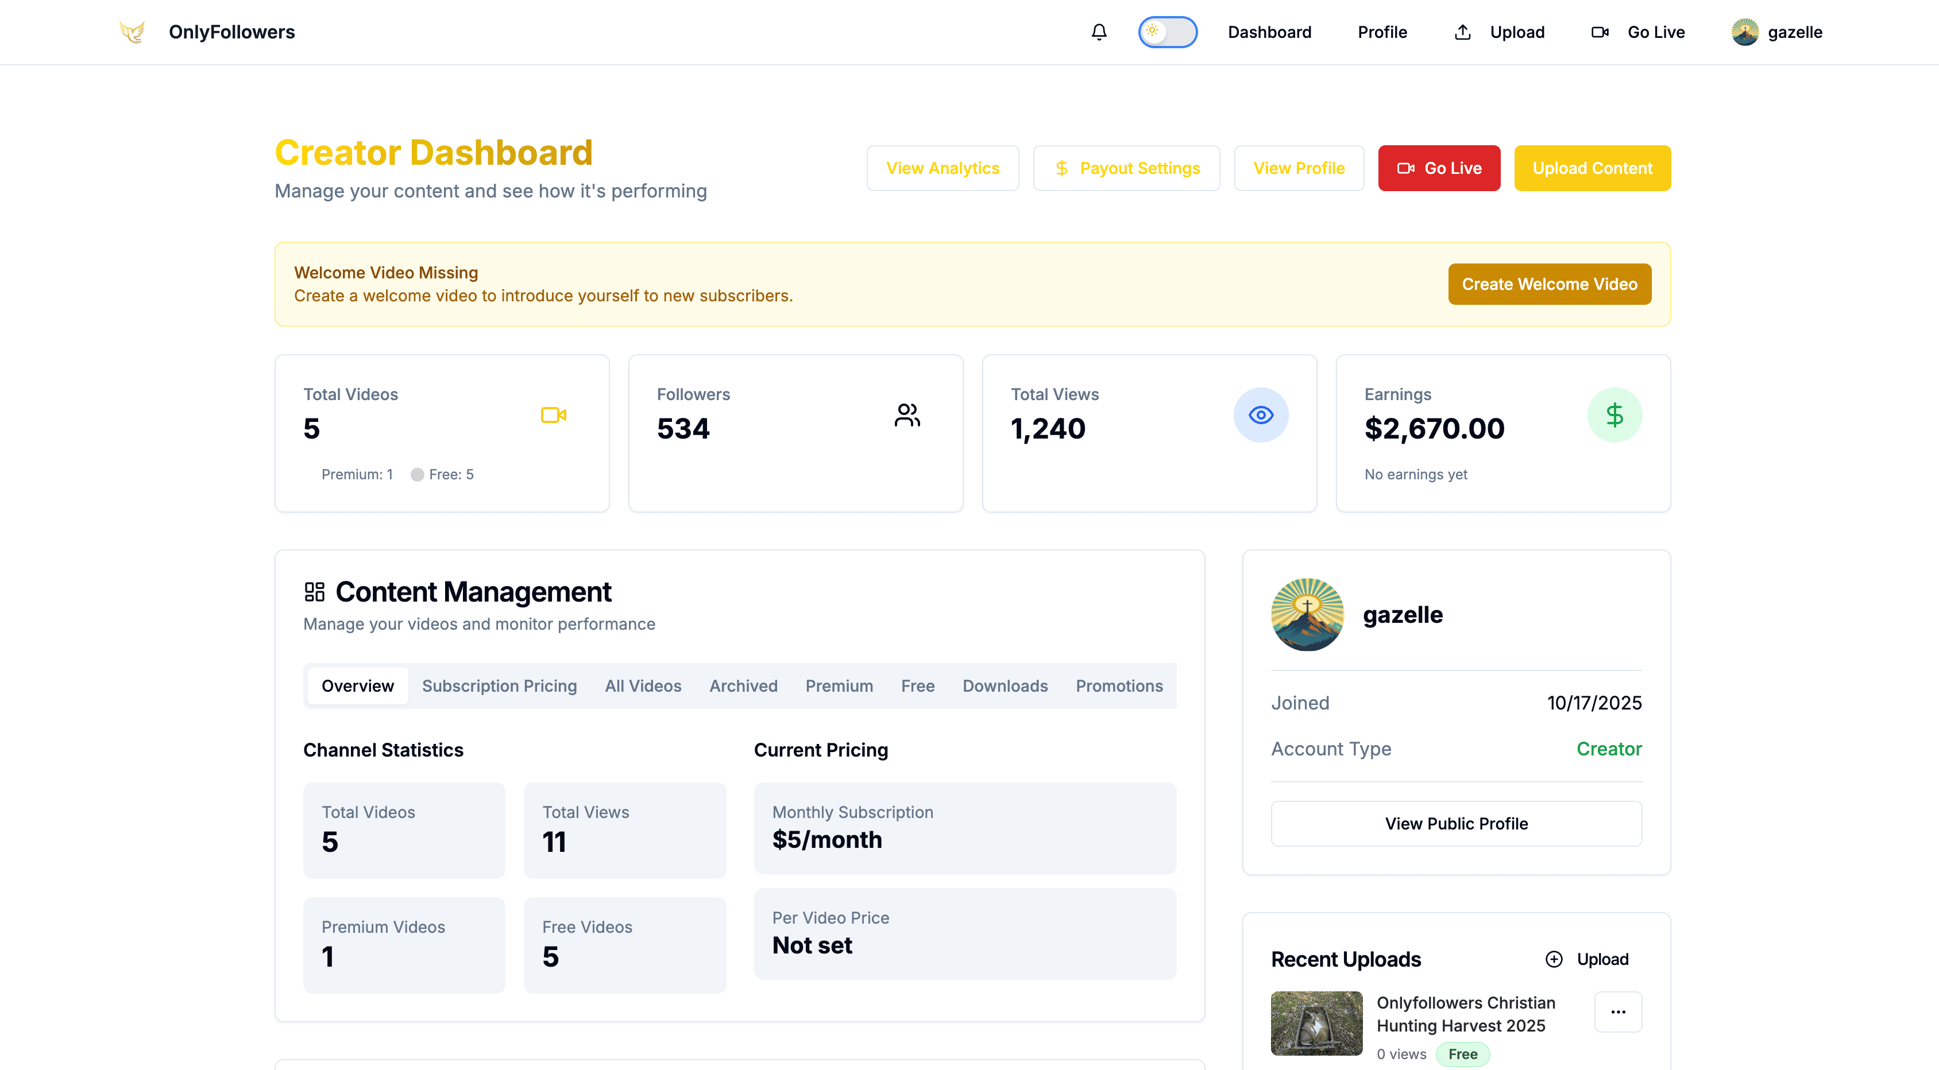
Task: Click the plus Upload icon in Recent Uploads
Action: [x=1554, y=959]
